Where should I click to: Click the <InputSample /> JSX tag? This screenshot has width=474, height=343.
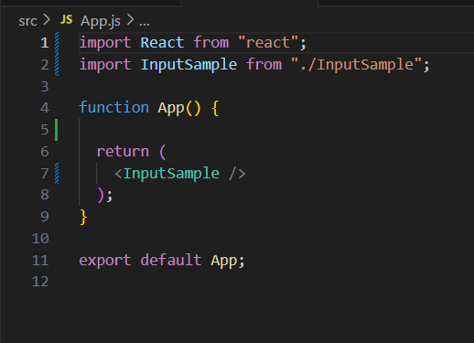(x=180, y=174)
